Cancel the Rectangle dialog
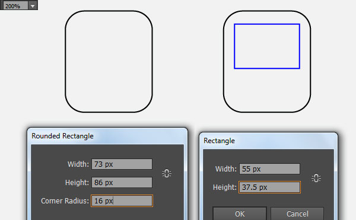The height and width of the screenshot is (220, 356). [297, 213]
